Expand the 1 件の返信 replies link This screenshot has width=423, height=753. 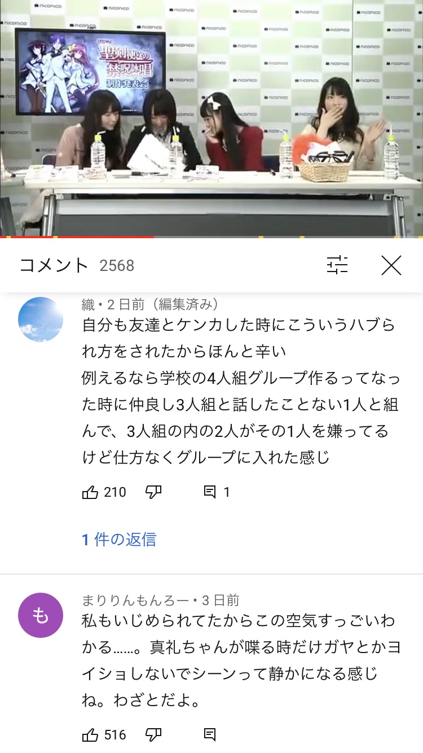tap(119, 540)
